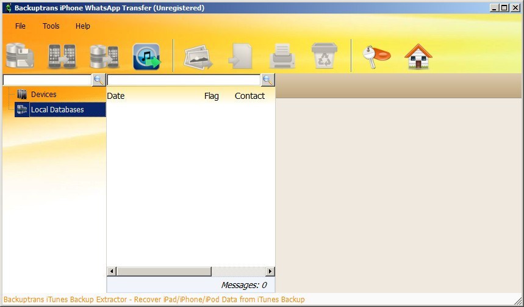524x307 pixels.
Task: Close the Backuptrans window
Action: click(515, 8)
